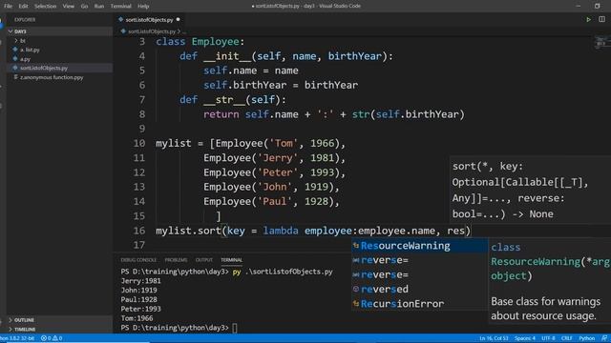Click the Python file icon of a. list.py

pos(15,50)
